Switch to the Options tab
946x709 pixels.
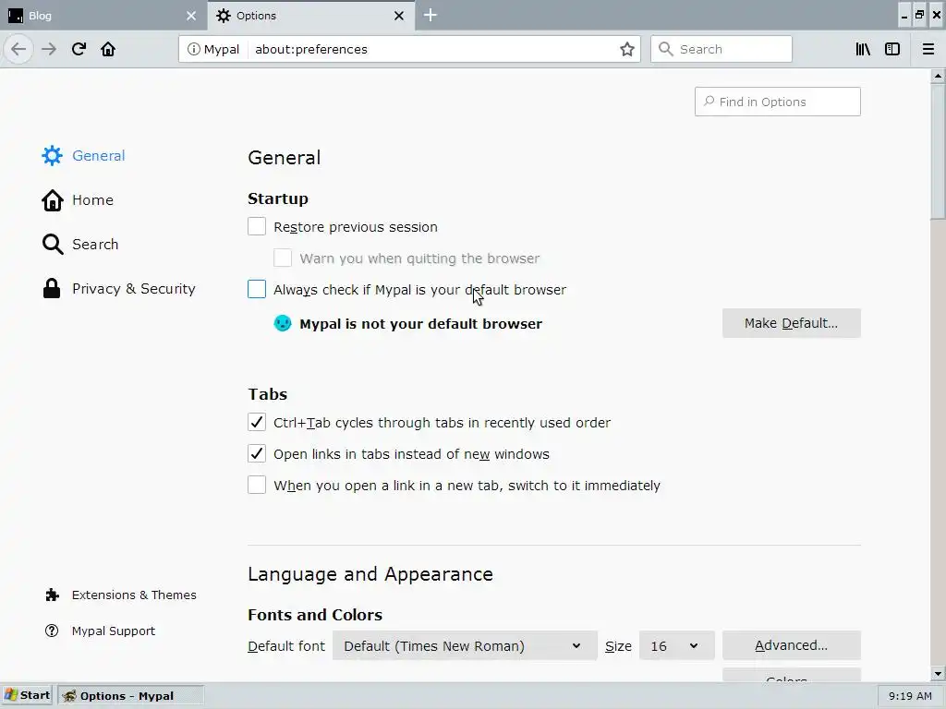(x=310, y=16)
